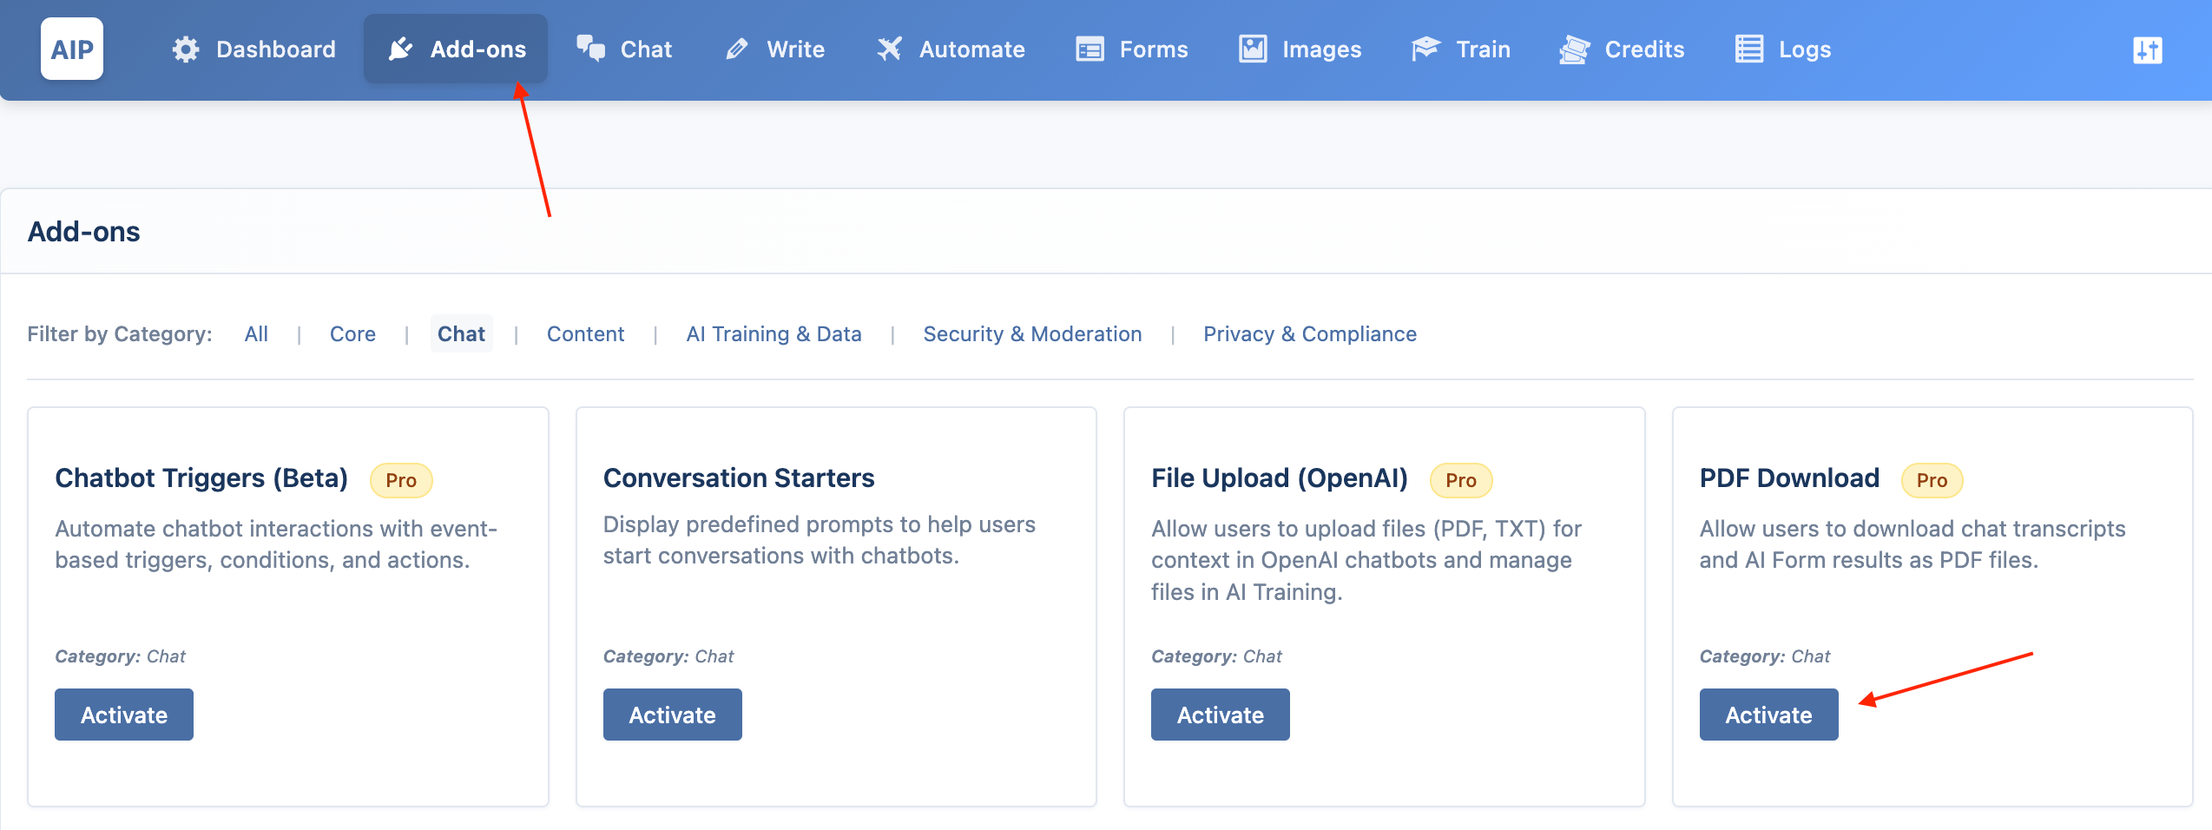2212x830 pixels.
Task: Filter add-ons by All category
Action: 256,334
